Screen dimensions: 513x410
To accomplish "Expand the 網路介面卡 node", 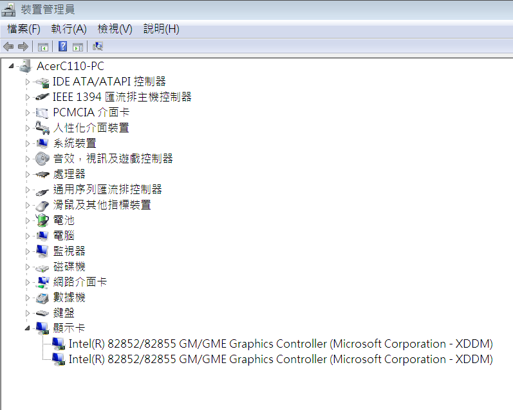I will [28, 282].
